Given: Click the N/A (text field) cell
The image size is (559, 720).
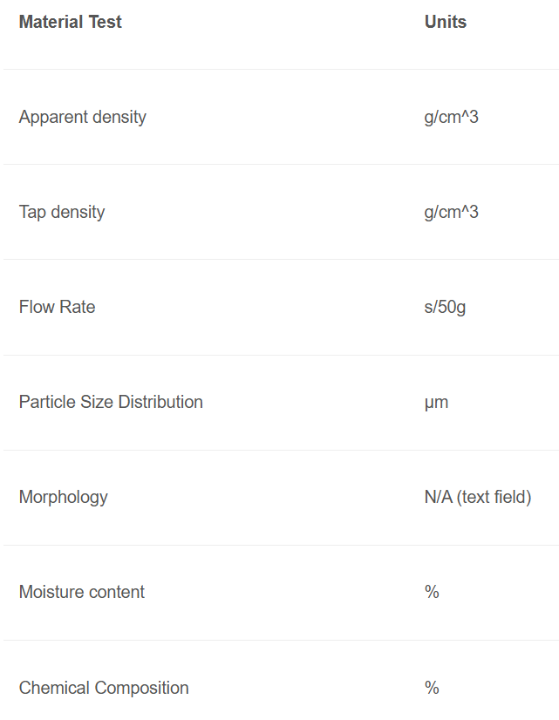Looking at the screenshot, I should pos(478,498).
